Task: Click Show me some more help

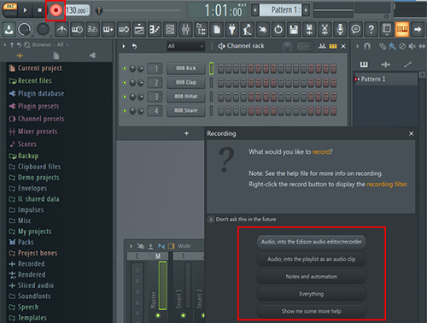Action: [x=312, y=311]
